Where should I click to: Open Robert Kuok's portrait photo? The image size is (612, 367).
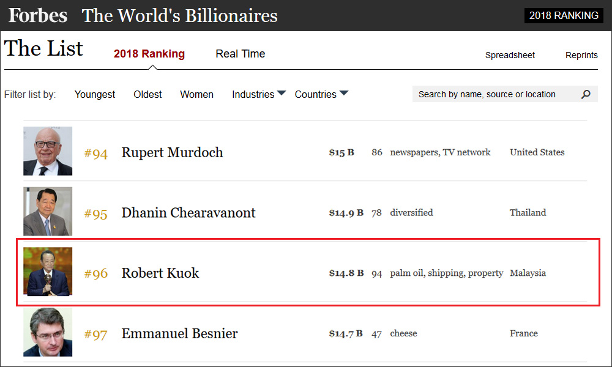(48, 272)
